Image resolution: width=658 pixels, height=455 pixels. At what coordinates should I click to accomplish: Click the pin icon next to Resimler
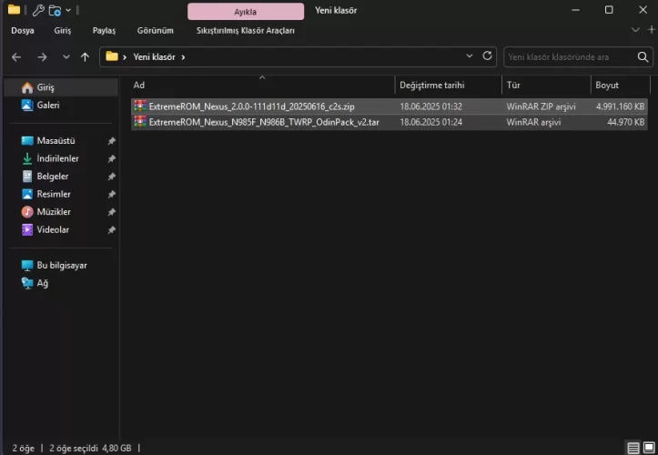(x=112, y=195)
